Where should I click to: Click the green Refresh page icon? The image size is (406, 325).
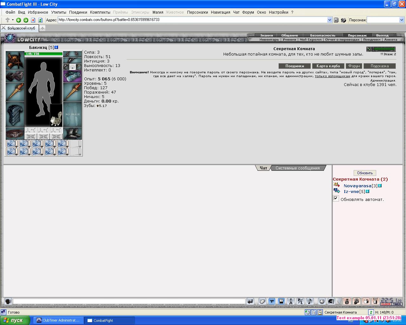40,20
